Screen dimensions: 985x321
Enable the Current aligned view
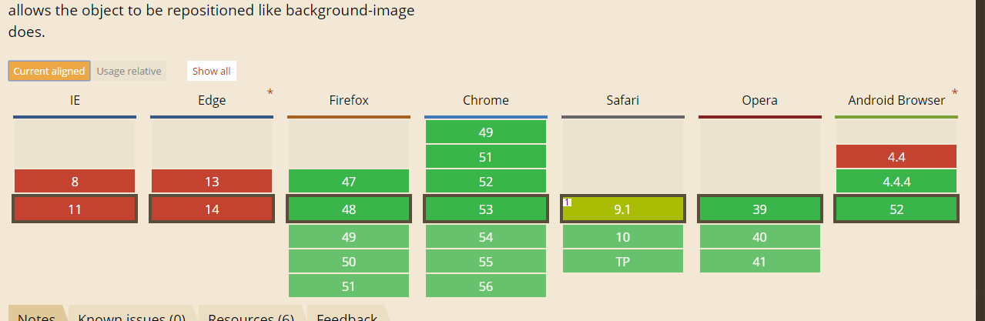click(49, 71)
